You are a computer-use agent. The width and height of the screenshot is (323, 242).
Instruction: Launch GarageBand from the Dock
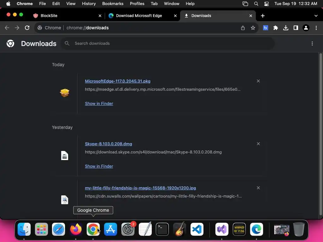pos(179,229)
